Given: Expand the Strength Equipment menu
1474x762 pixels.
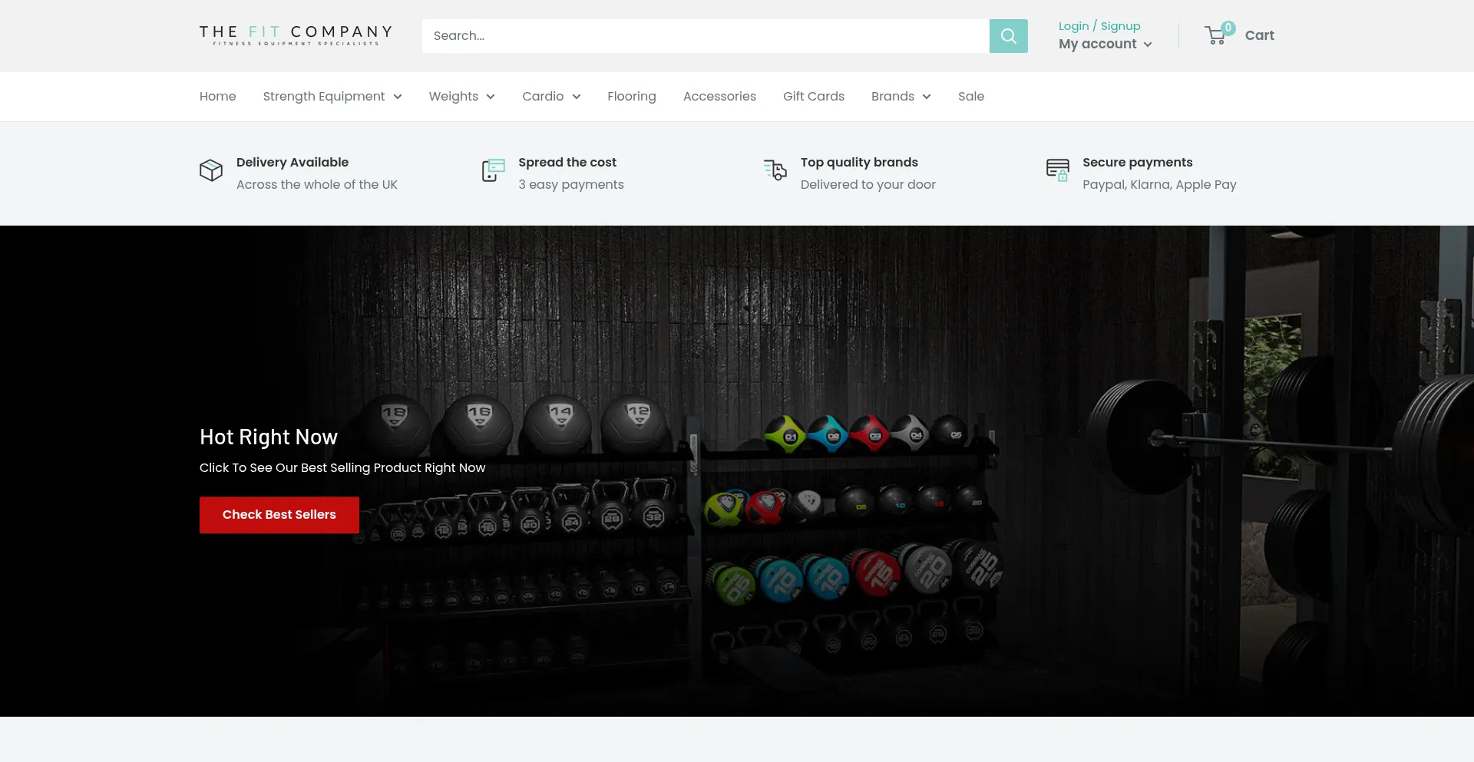Looking at the screenshot, I should tap(332, 97).
